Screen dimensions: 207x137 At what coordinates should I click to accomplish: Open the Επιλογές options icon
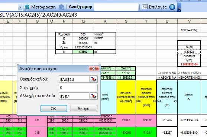[x=145, y=7]
